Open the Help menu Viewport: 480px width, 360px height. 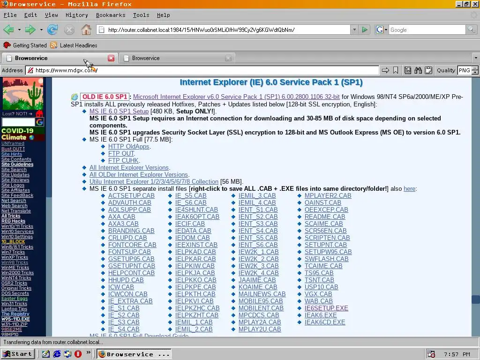click(163, 15)
